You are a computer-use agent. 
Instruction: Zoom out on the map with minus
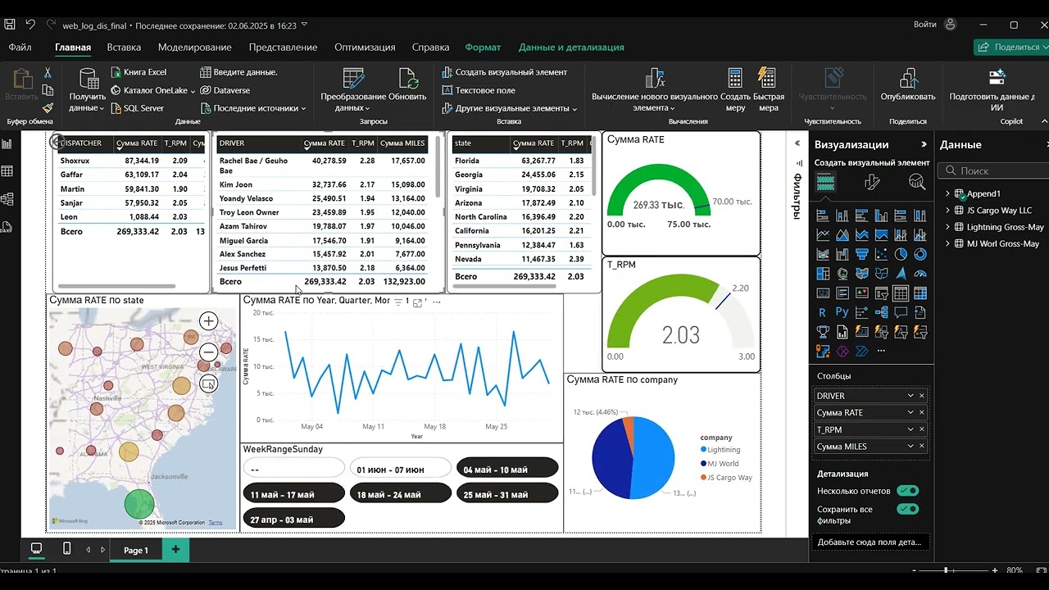pos(209,352)
